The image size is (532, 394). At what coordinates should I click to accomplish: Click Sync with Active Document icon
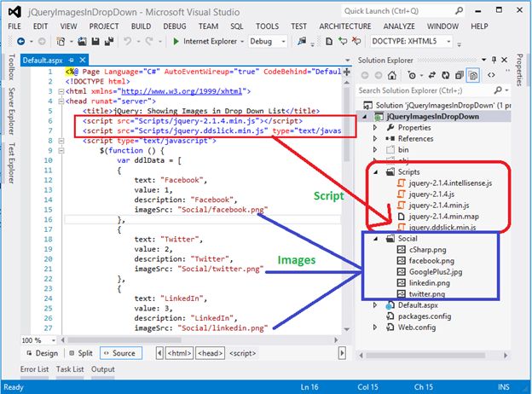(432, 75)
